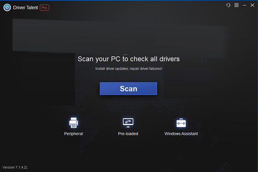Click the Driver Talent title text
This screenshot has height=172, width=258.
pyautogui.click(x=25, y=8)
